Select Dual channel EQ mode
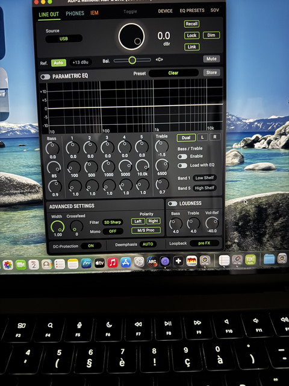289x386 pixels. [186, 138]
